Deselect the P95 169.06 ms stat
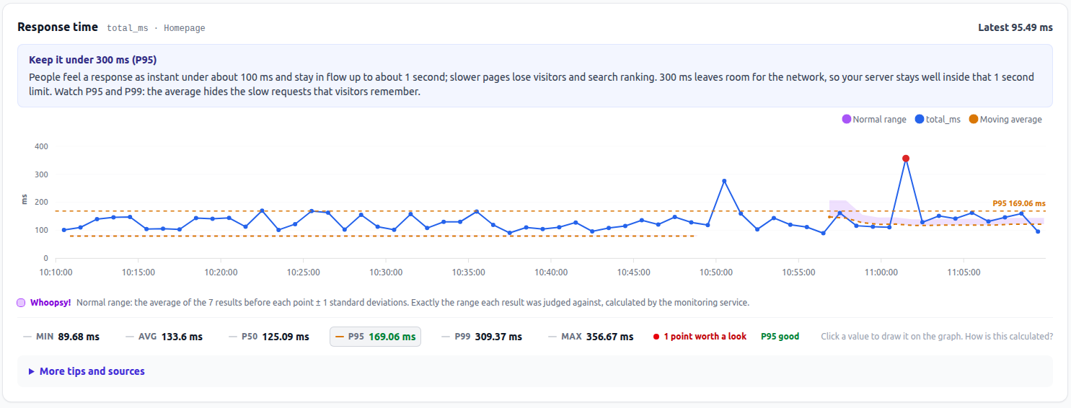1071x408 pixels. (375, 337)
